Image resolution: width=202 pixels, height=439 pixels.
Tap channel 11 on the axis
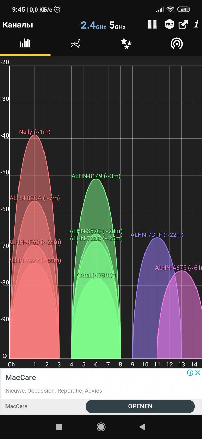(x=157, y=364)
